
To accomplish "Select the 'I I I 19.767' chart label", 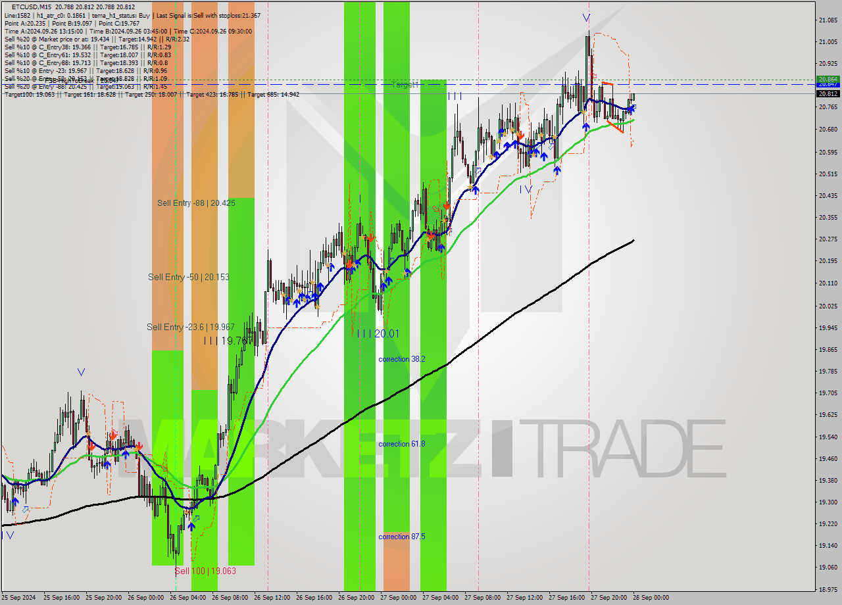I will [x=228, y=341].
